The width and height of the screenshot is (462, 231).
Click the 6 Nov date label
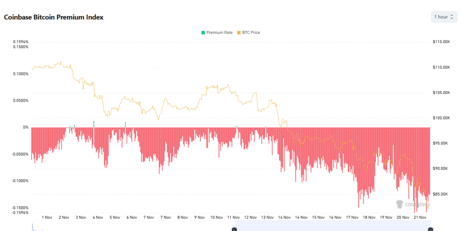point(132,217)
